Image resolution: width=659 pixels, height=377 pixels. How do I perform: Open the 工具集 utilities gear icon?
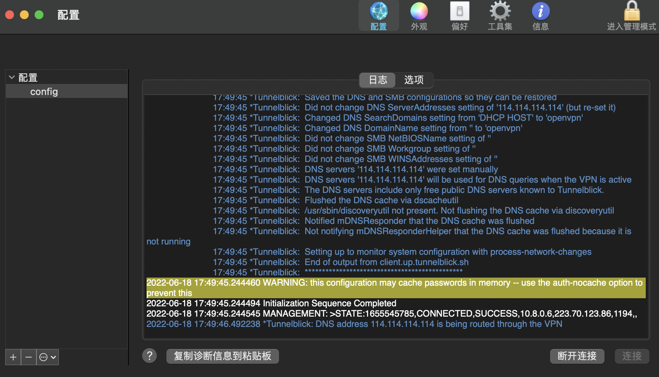500,16
